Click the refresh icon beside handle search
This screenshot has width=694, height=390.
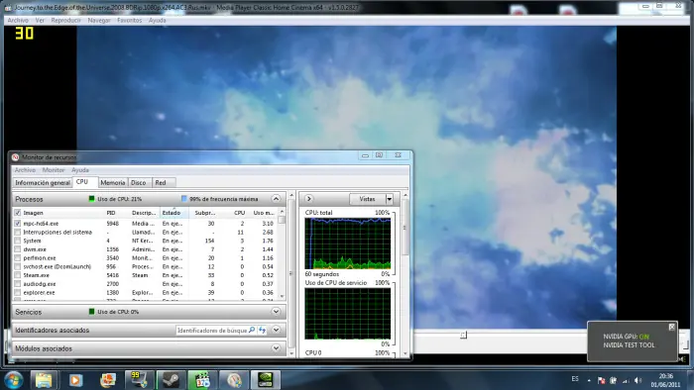pyautogui.click(x=263, y=330)
